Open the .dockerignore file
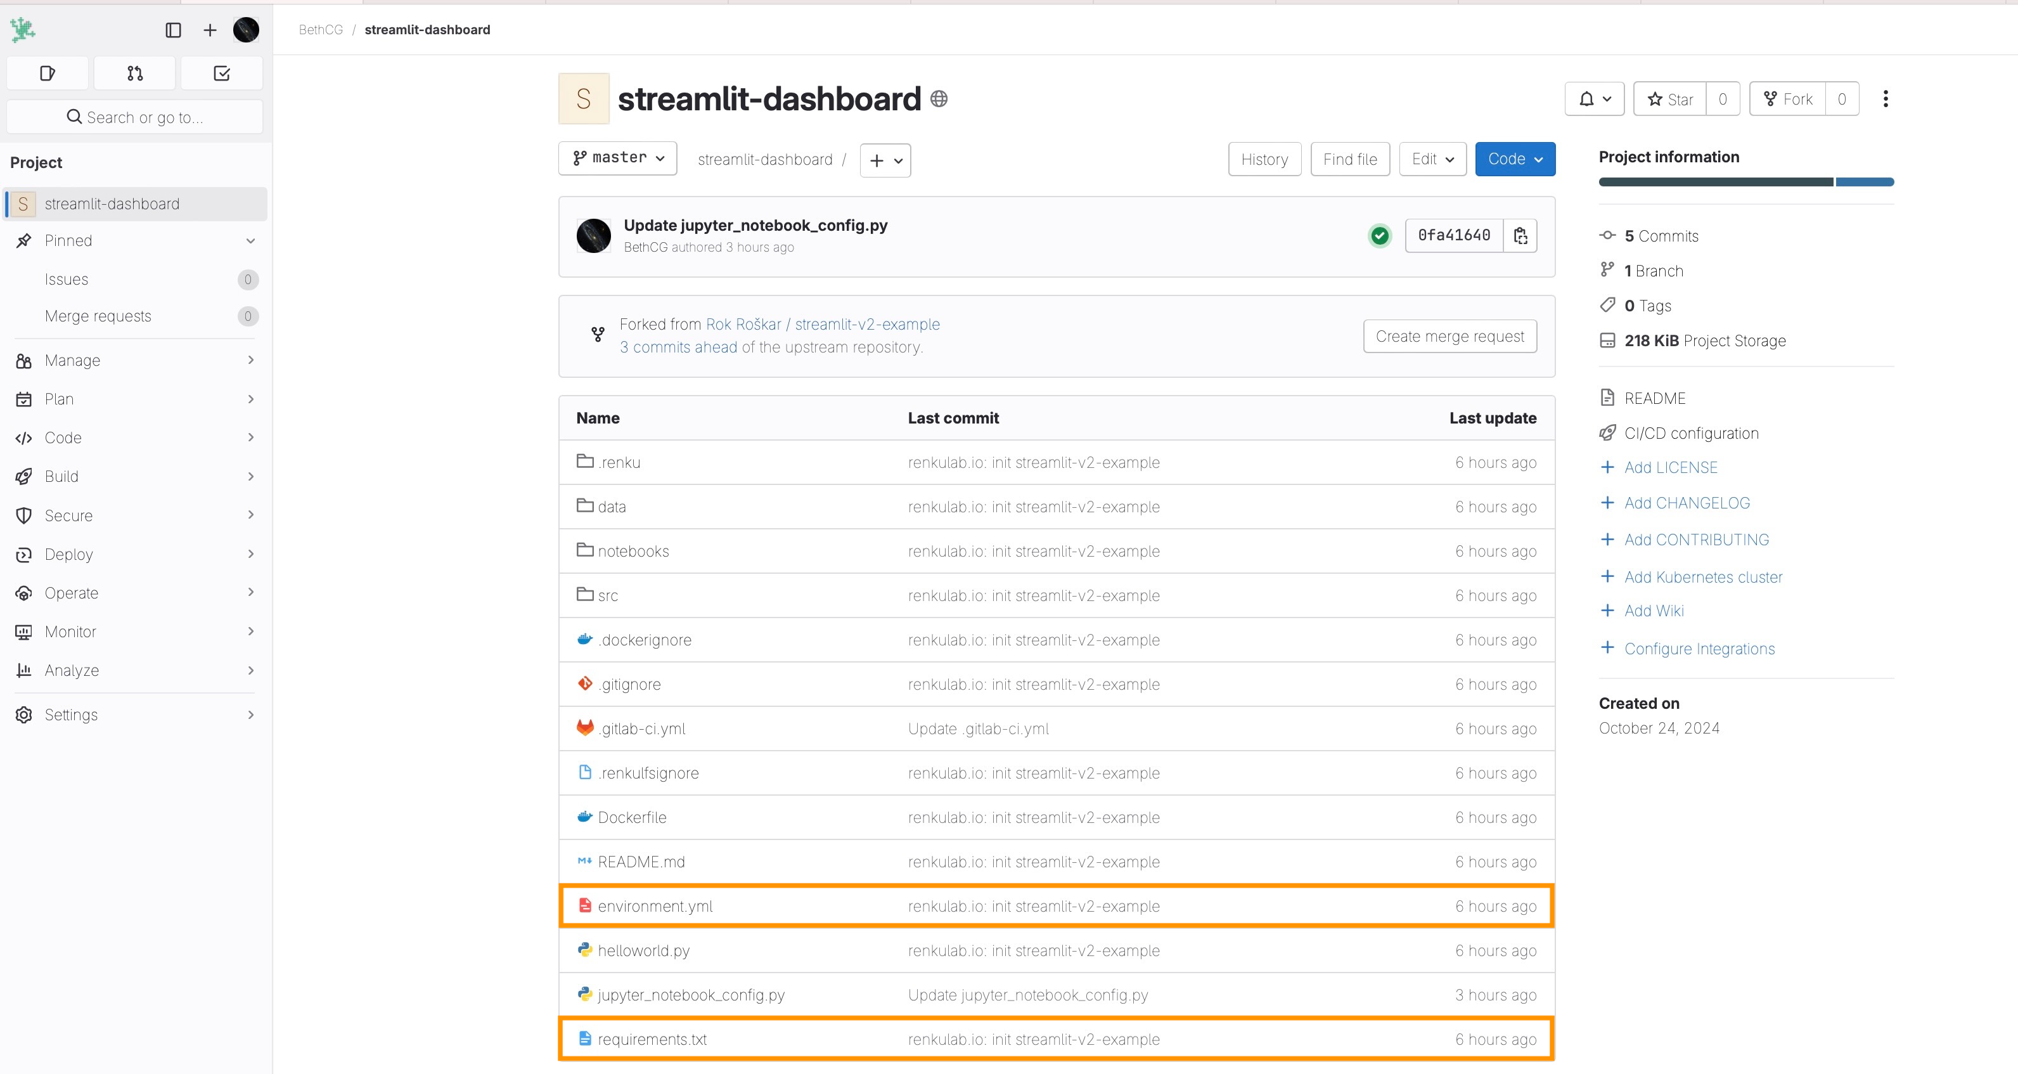Viewport: 2018px width, 1074px height. (645, 640)
